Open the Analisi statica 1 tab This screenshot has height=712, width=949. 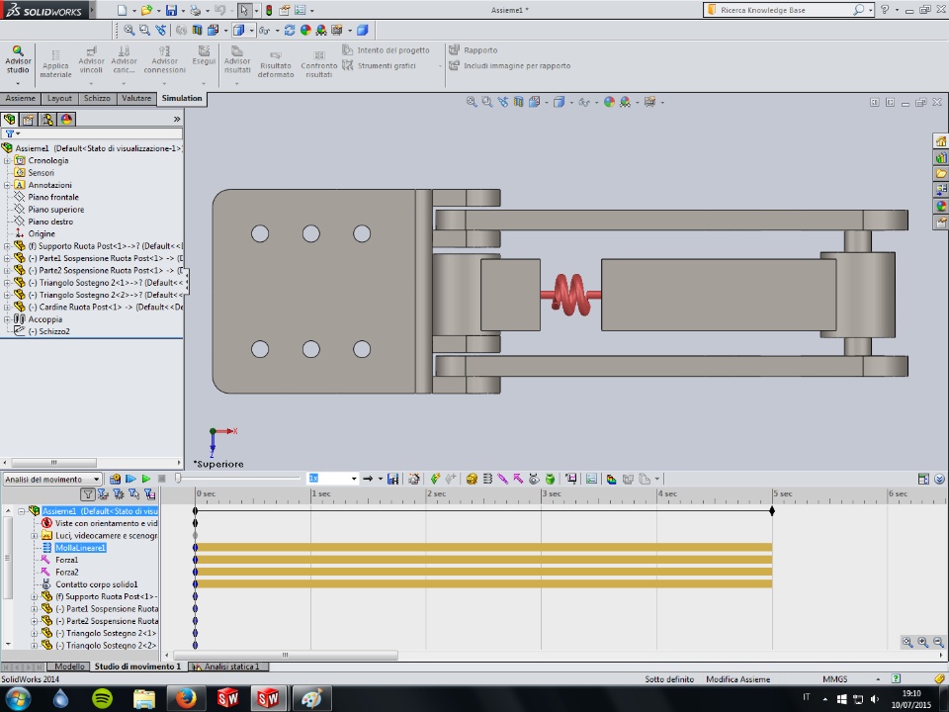(x=229, y=667)
